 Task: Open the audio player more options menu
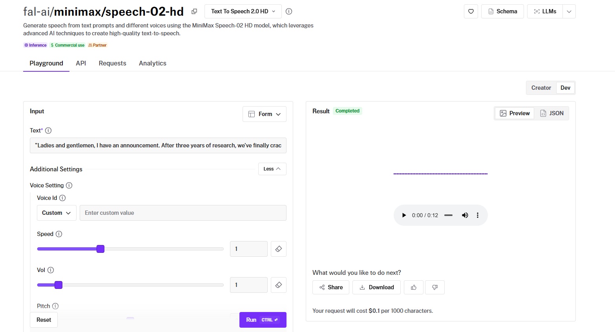click(x=478, y=215)
